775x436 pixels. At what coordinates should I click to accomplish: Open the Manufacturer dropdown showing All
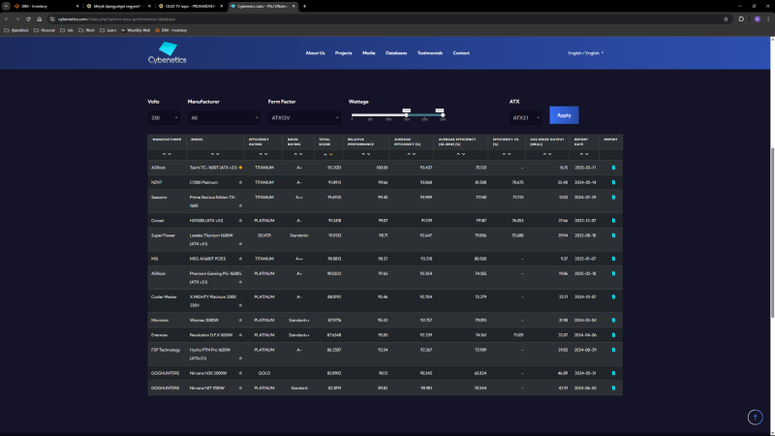[224, 117]
